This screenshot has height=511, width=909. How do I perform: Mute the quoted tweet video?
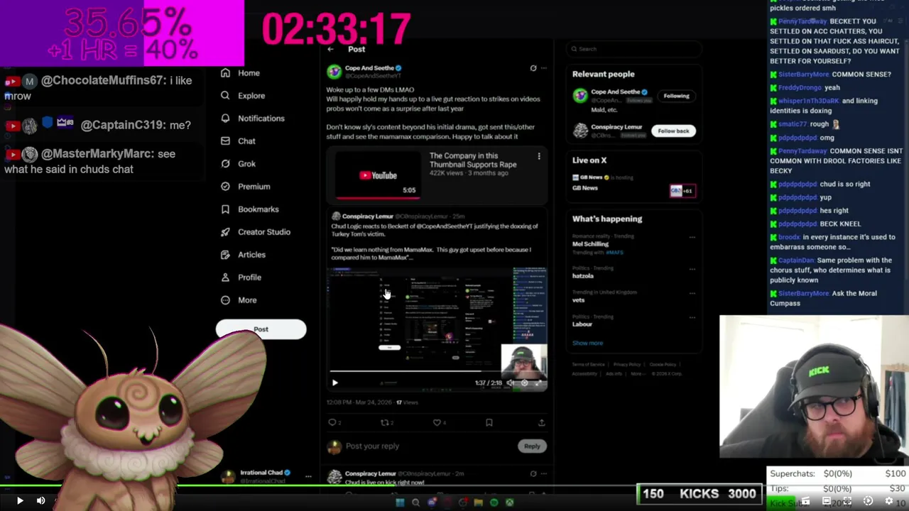(510, 383)
